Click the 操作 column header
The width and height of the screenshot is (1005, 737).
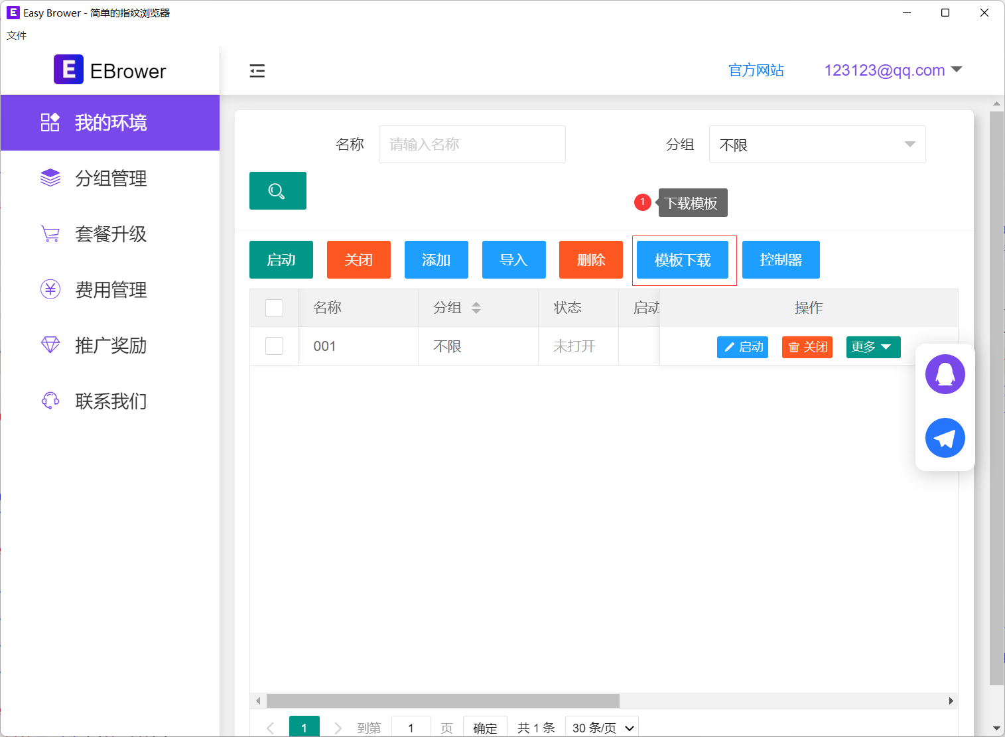point(809,308)
